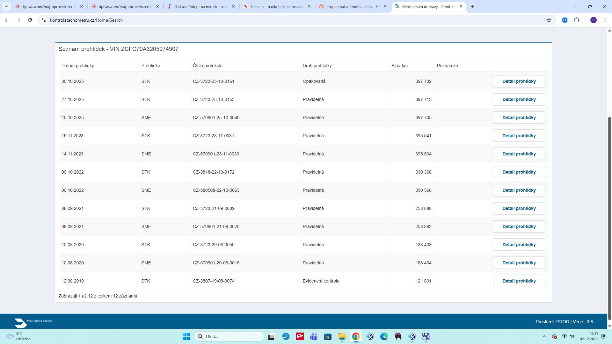Image resolution: width=612 pixels, height=344 pixels.
Task: Click the site information icon in address bar
Action: pyautogui.click(x=44, y=20)
